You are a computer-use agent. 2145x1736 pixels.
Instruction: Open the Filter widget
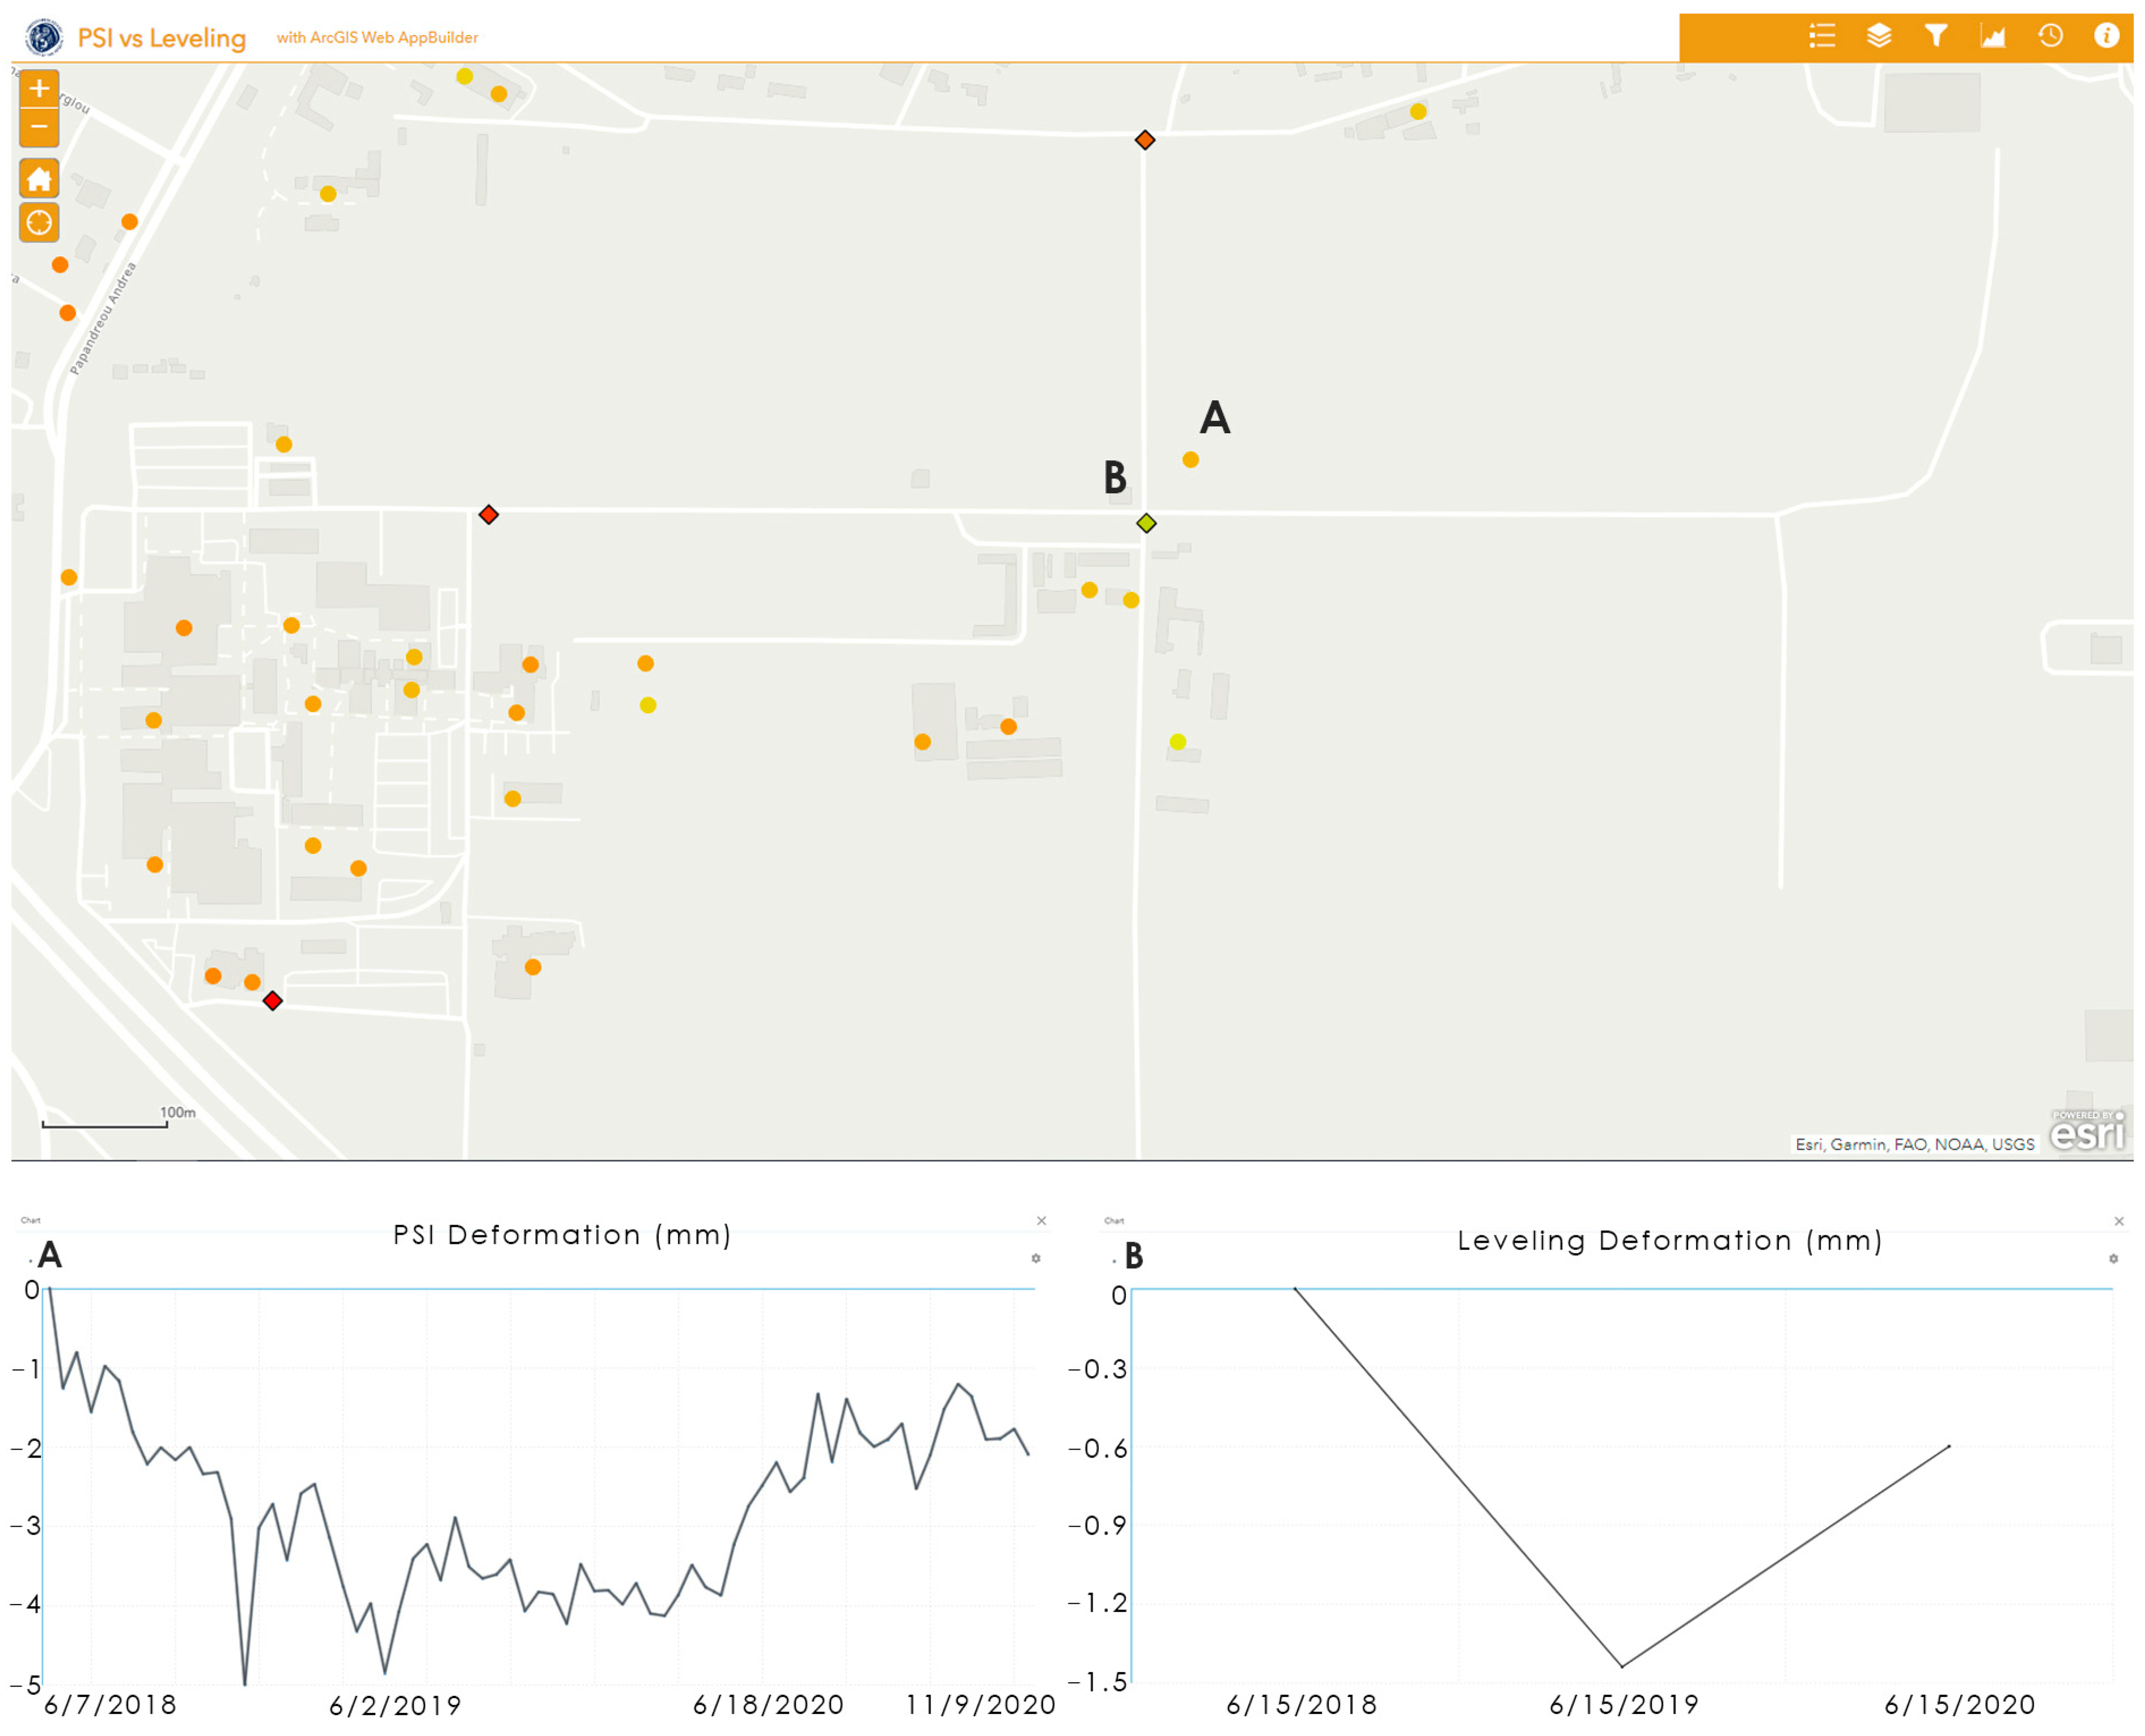click(x=1935, y=37)
